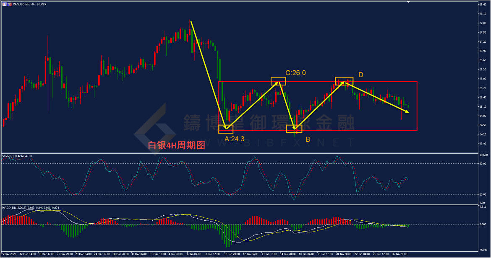Image resolution: width=491 pixels, height=258 pixels.
Task: Select the orange box at point D
Action: (344, 81)
